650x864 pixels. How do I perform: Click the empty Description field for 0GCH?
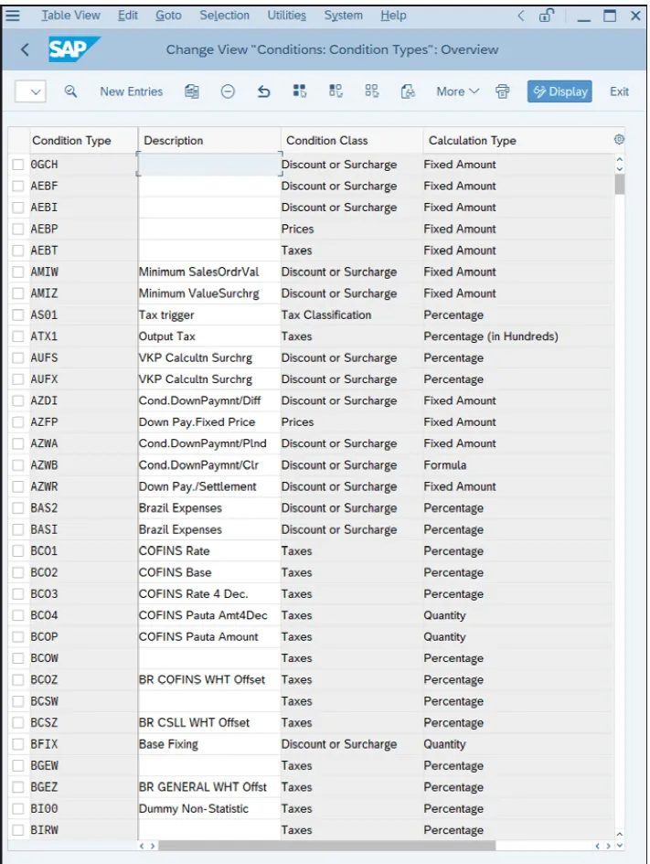209,165
